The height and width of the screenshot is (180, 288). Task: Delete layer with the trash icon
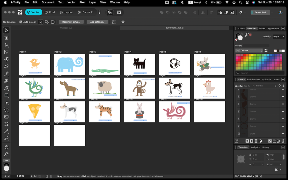[x=283, y=141]
